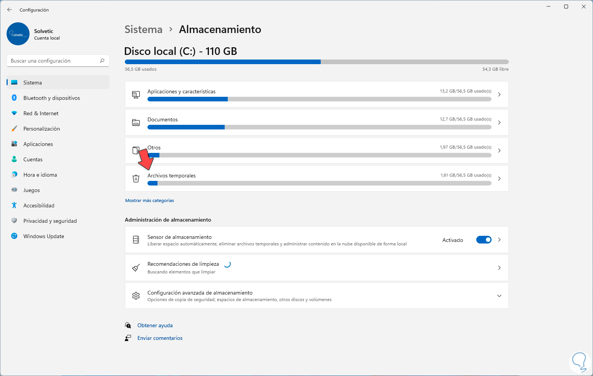Image resolution: width=593 pixels, height=376 pixels.
Task: Click the Privacidad y seguridad shield icon
Action: (14, 221)
